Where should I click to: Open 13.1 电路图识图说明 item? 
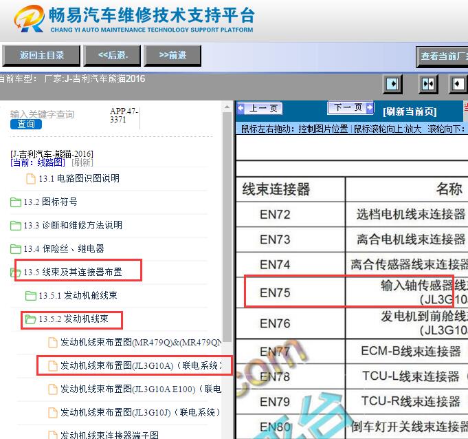point(79,179)
